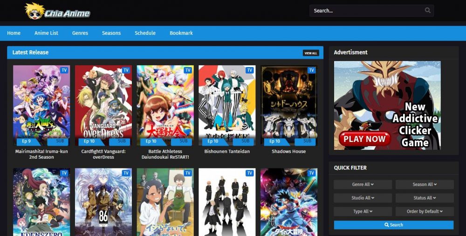This screenshot has width=466, height=236.
Task: Click the VIEW ALL button
Action: pyautogui.click(x=311, y=53)
